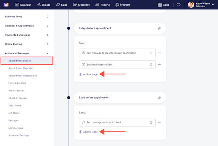Click the Email reminder to client row

click(117, 65)
